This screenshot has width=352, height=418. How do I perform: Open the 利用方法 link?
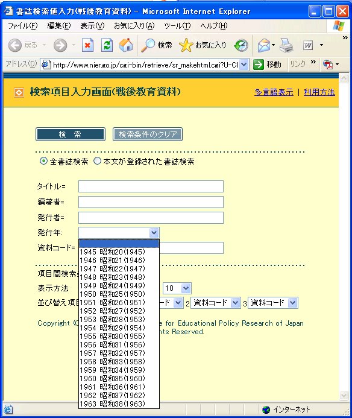point(319,92)
